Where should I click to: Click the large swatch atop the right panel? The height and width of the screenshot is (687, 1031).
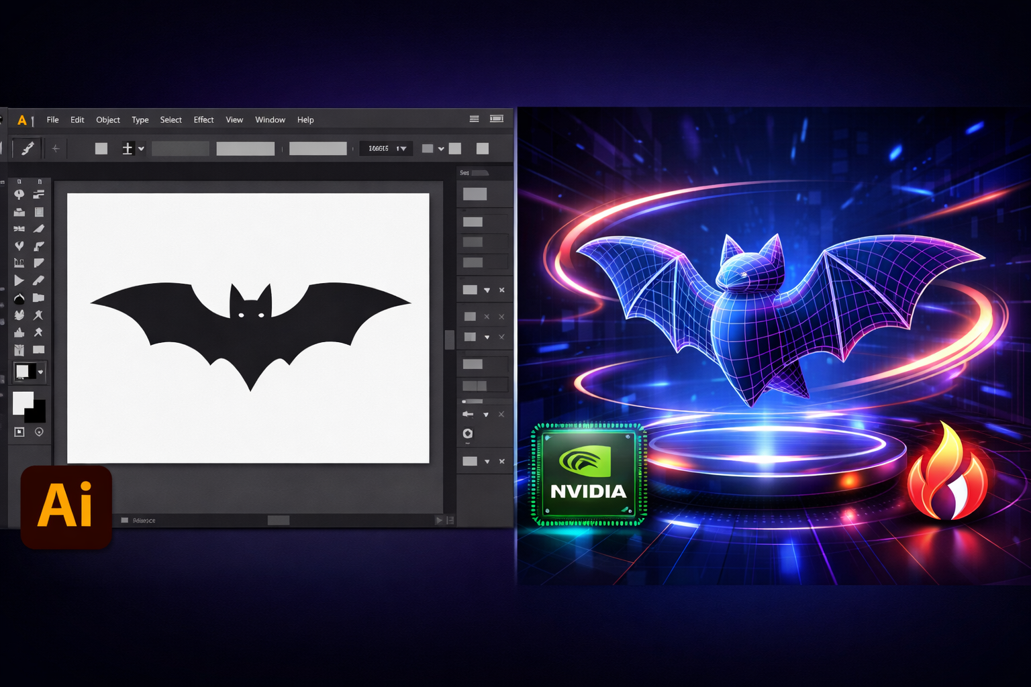pyautogui.click(x=475, y=194)
